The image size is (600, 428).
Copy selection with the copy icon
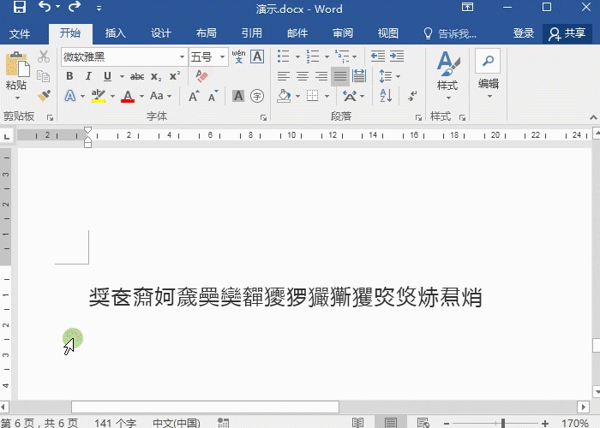43,76
